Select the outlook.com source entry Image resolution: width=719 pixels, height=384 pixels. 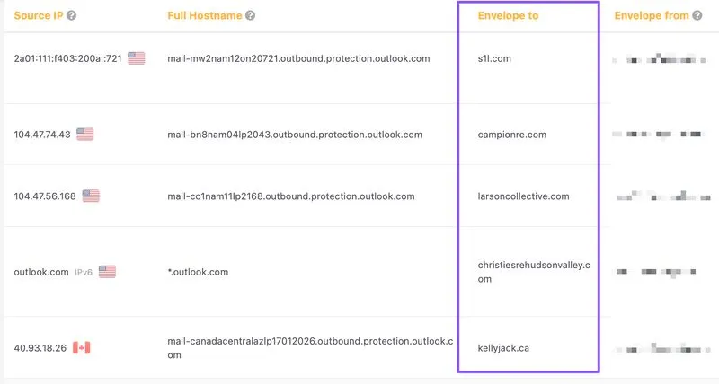(41, 272)
